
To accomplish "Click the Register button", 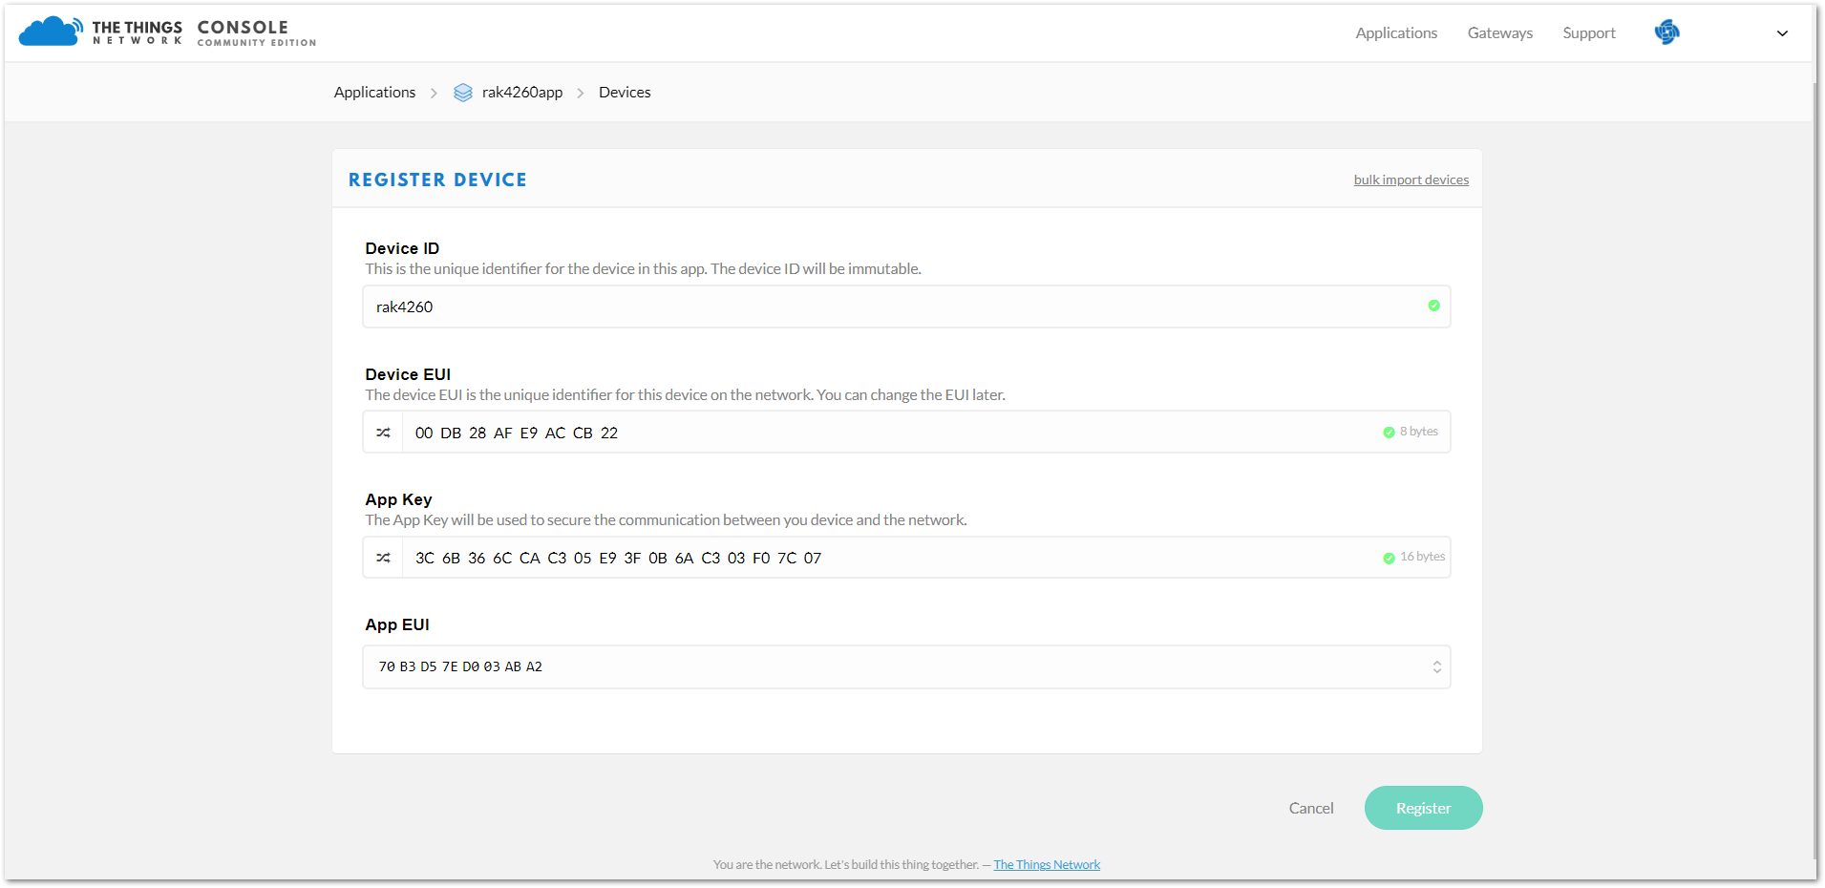I will (1423, 808).
